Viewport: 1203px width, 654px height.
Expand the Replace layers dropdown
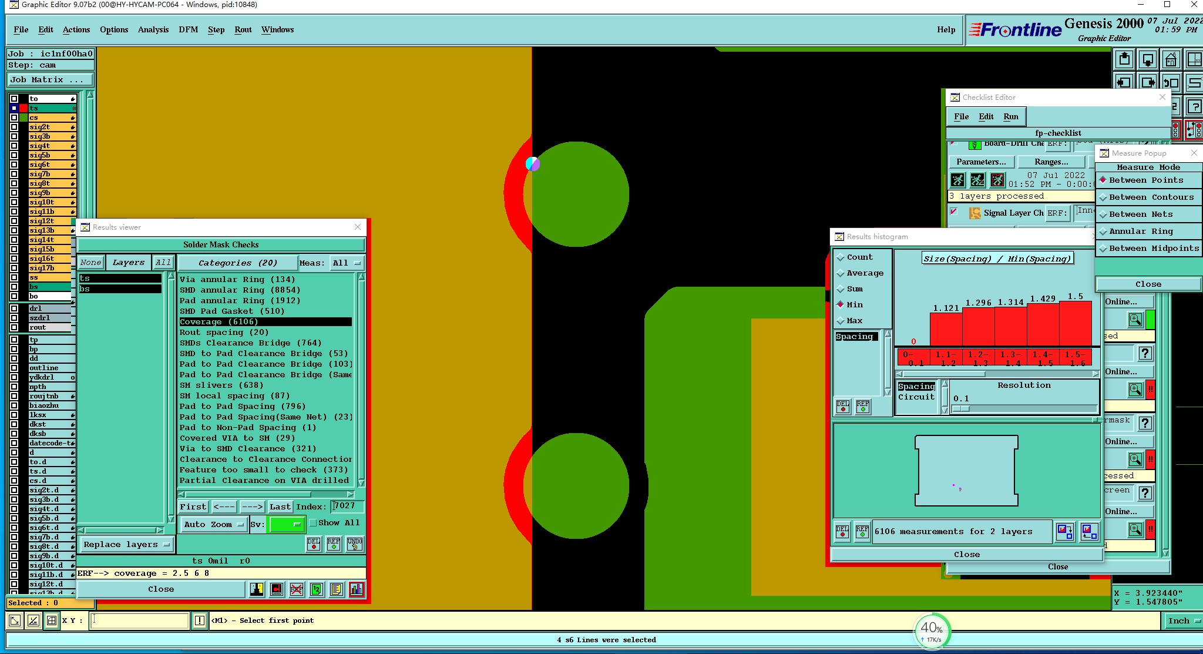pyautogui.click(x=126, y=545)
